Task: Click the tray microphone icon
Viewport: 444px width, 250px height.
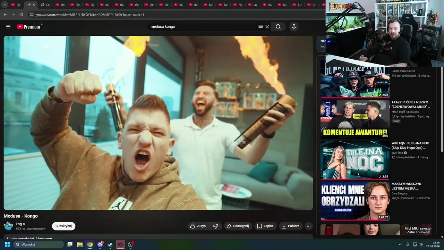Action: (408, 244)
